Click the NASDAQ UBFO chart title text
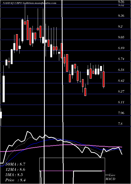This screenshot has width=131, height=184. pos(29,3)
